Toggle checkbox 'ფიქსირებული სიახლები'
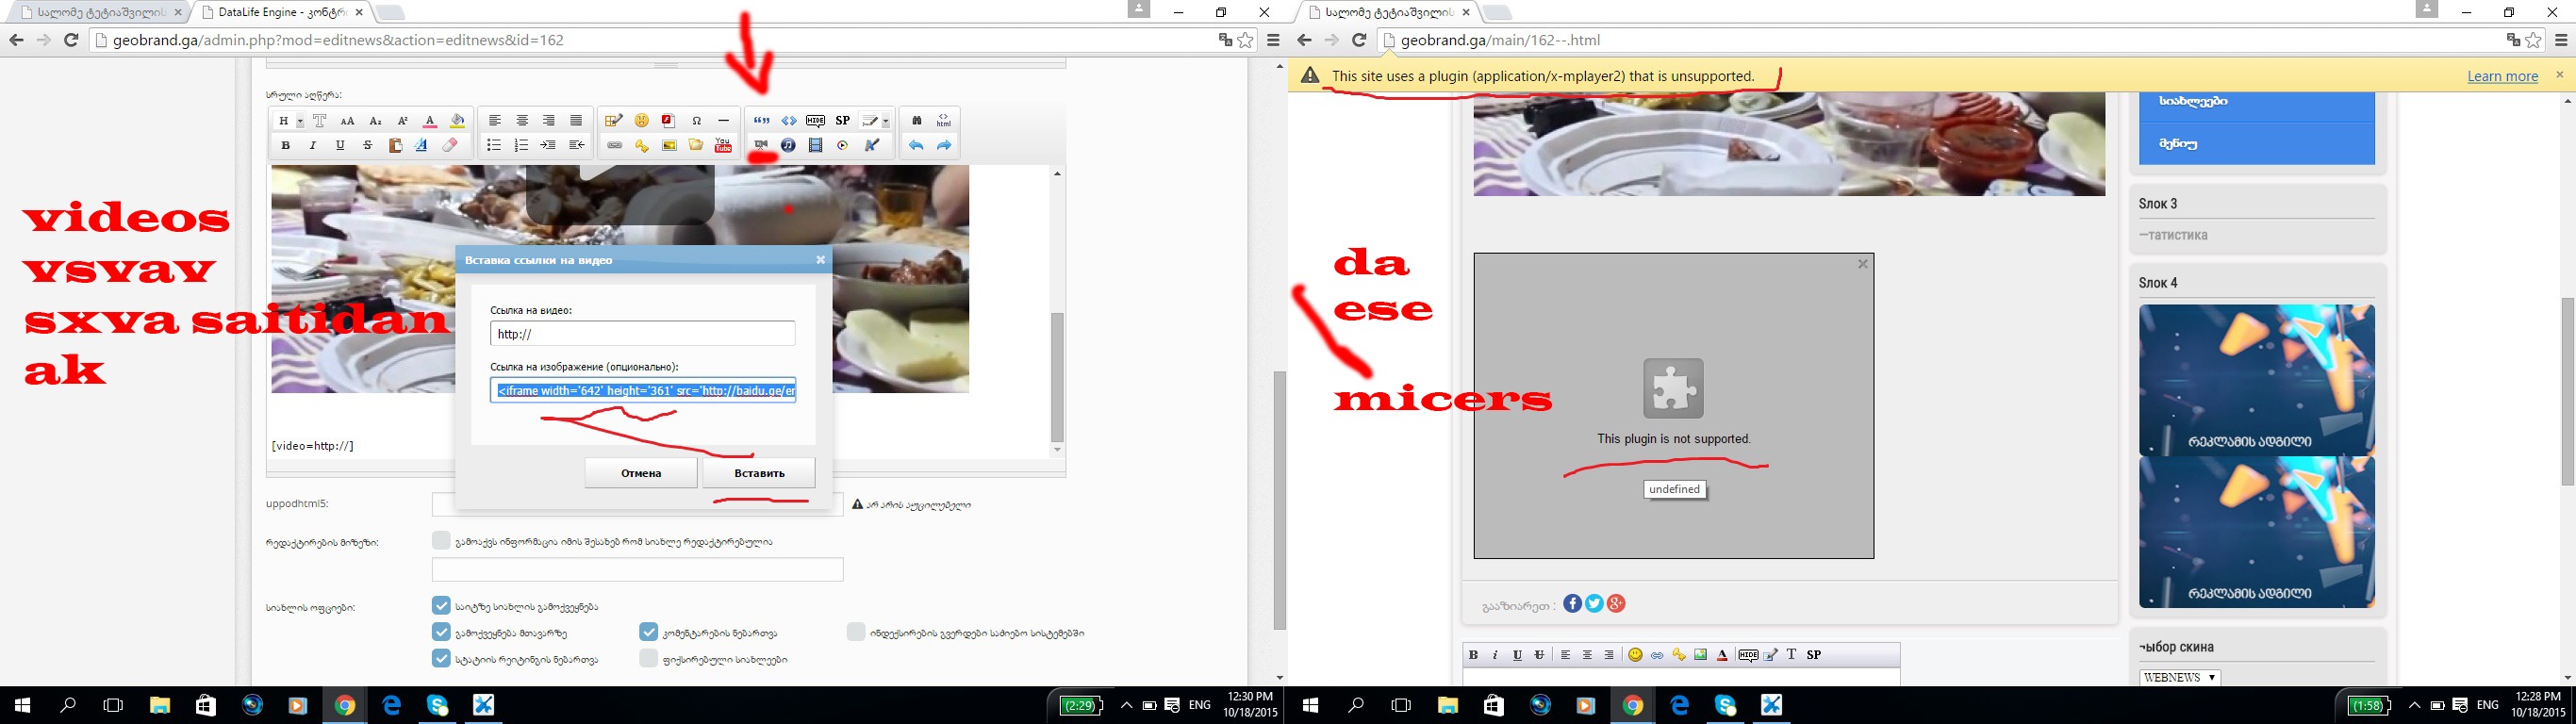Screen dimensions: 2576x724 [x=649, y=658]
